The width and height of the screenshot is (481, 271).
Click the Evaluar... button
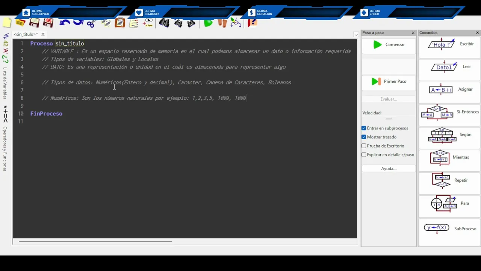(x=389, y=99)
